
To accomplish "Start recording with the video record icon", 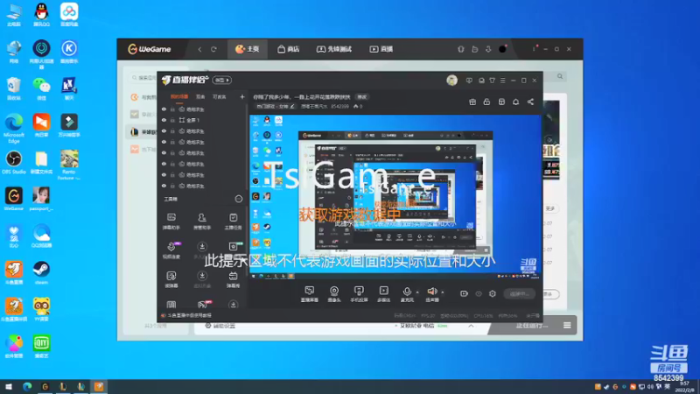I will pyautogui.click(x=464, y=293).
